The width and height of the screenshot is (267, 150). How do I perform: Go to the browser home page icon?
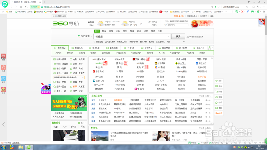coord(26,7)
